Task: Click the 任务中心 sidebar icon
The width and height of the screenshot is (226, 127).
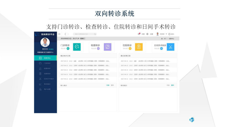Action: [x=40, y=58]
